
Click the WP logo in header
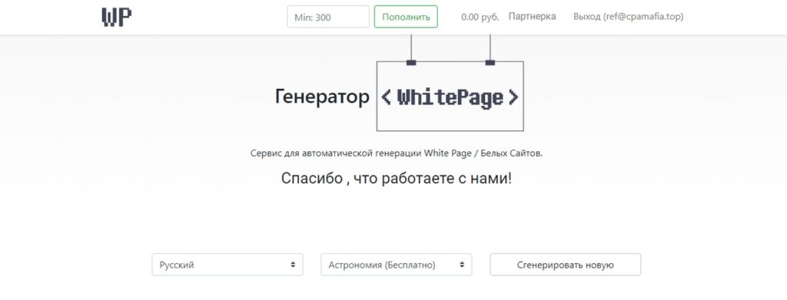coord(117,17)
